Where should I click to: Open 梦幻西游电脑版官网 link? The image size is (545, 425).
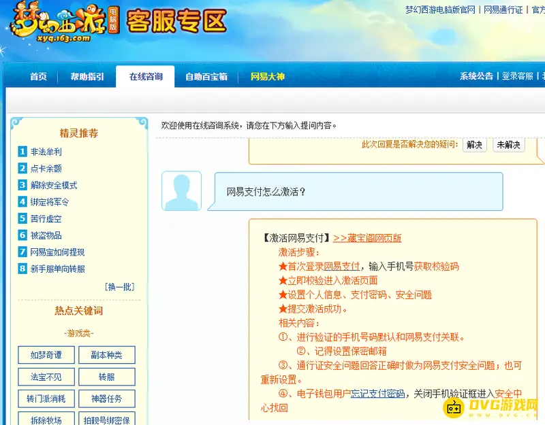(440, 10)
